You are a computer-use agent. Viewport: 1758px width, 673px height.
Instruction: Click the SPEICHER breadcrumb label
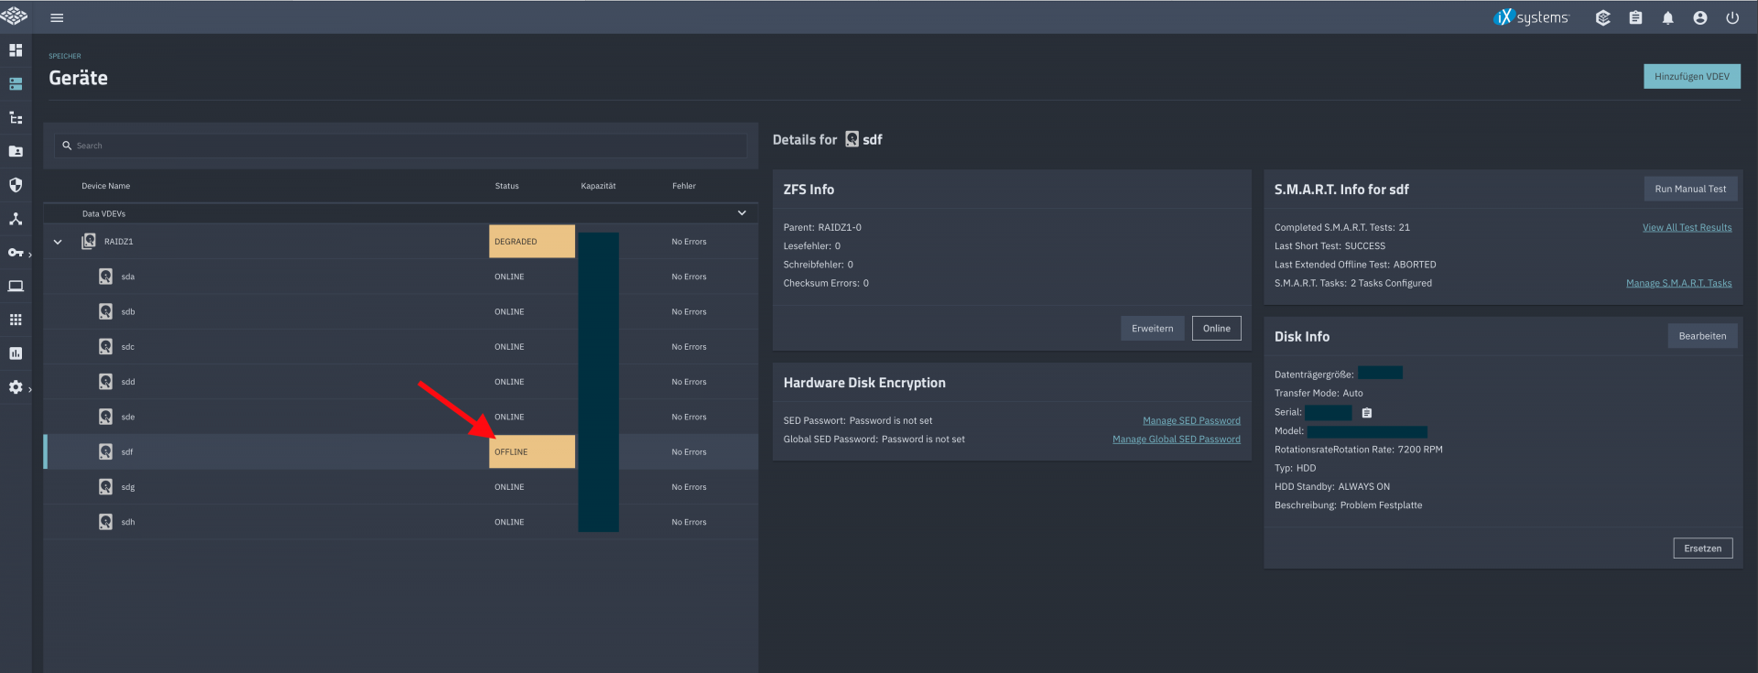(65, 57)
